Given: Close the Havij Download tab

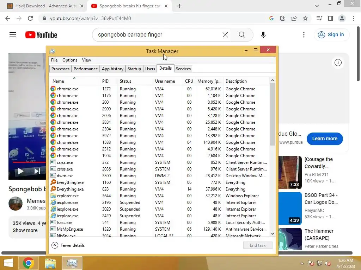Looking at the screenshot, I should (x=82, y=6).
